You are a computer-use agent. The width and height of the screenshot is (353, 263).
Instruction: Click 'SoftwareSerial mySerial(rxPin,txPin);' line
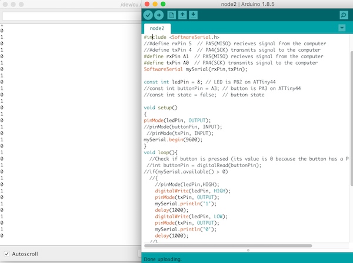click(x=195, y=69)
